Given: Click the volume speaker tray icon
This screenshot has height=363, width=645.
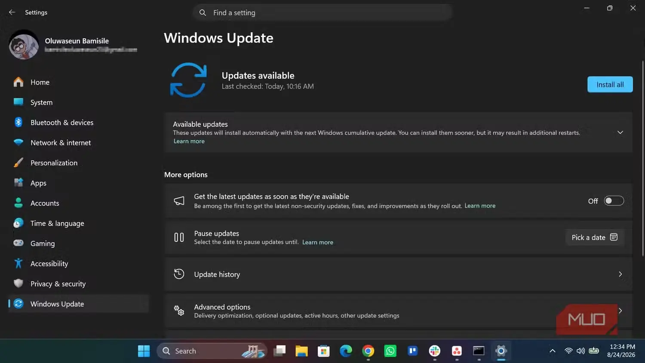Looking at the screenshot, I should (580, 351).
